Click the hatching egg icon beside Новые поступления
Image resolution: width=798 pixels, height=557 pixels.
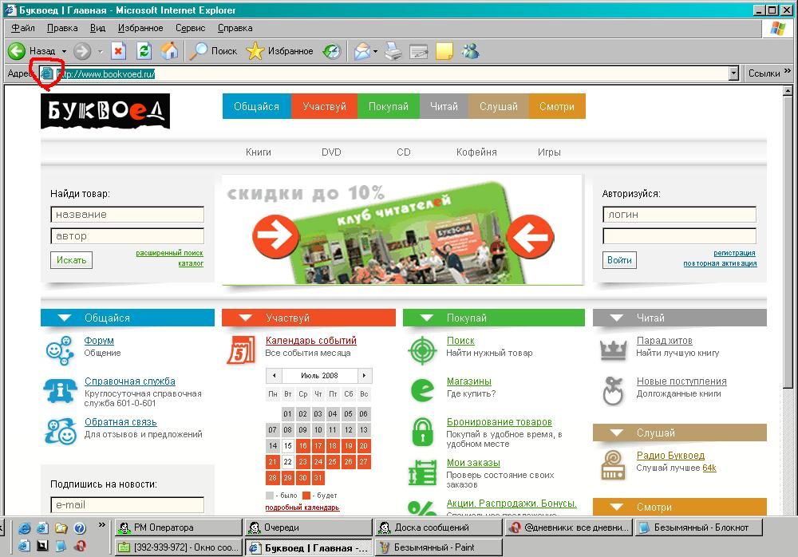[613, 390]
